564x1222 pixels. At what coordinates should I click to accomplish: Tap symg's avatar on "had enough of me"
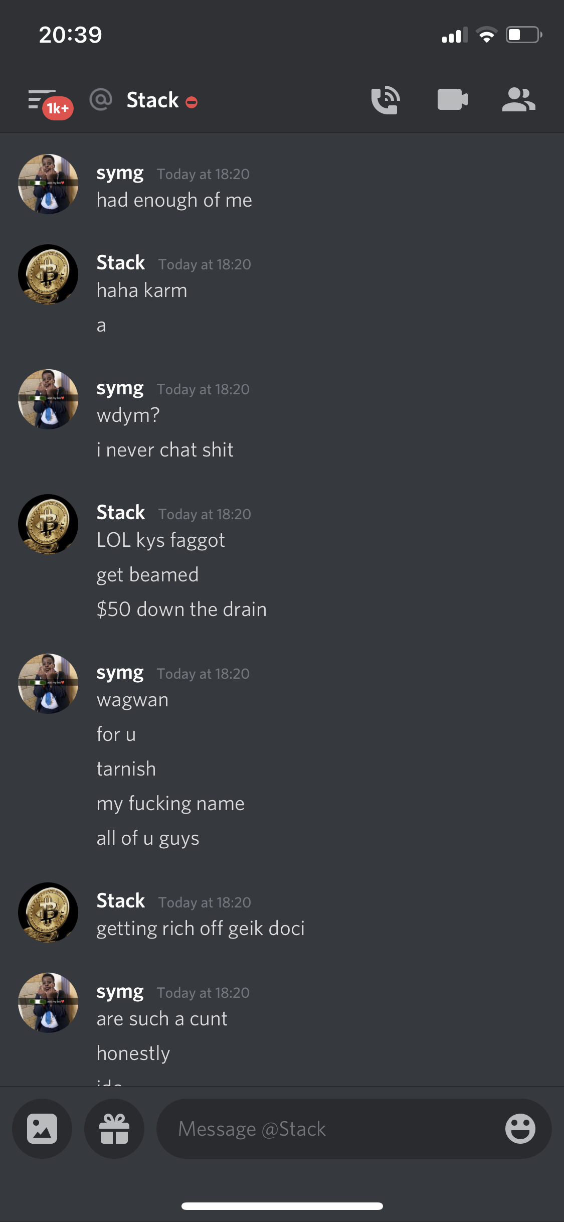pyautogui.click(x=48, y=184)
